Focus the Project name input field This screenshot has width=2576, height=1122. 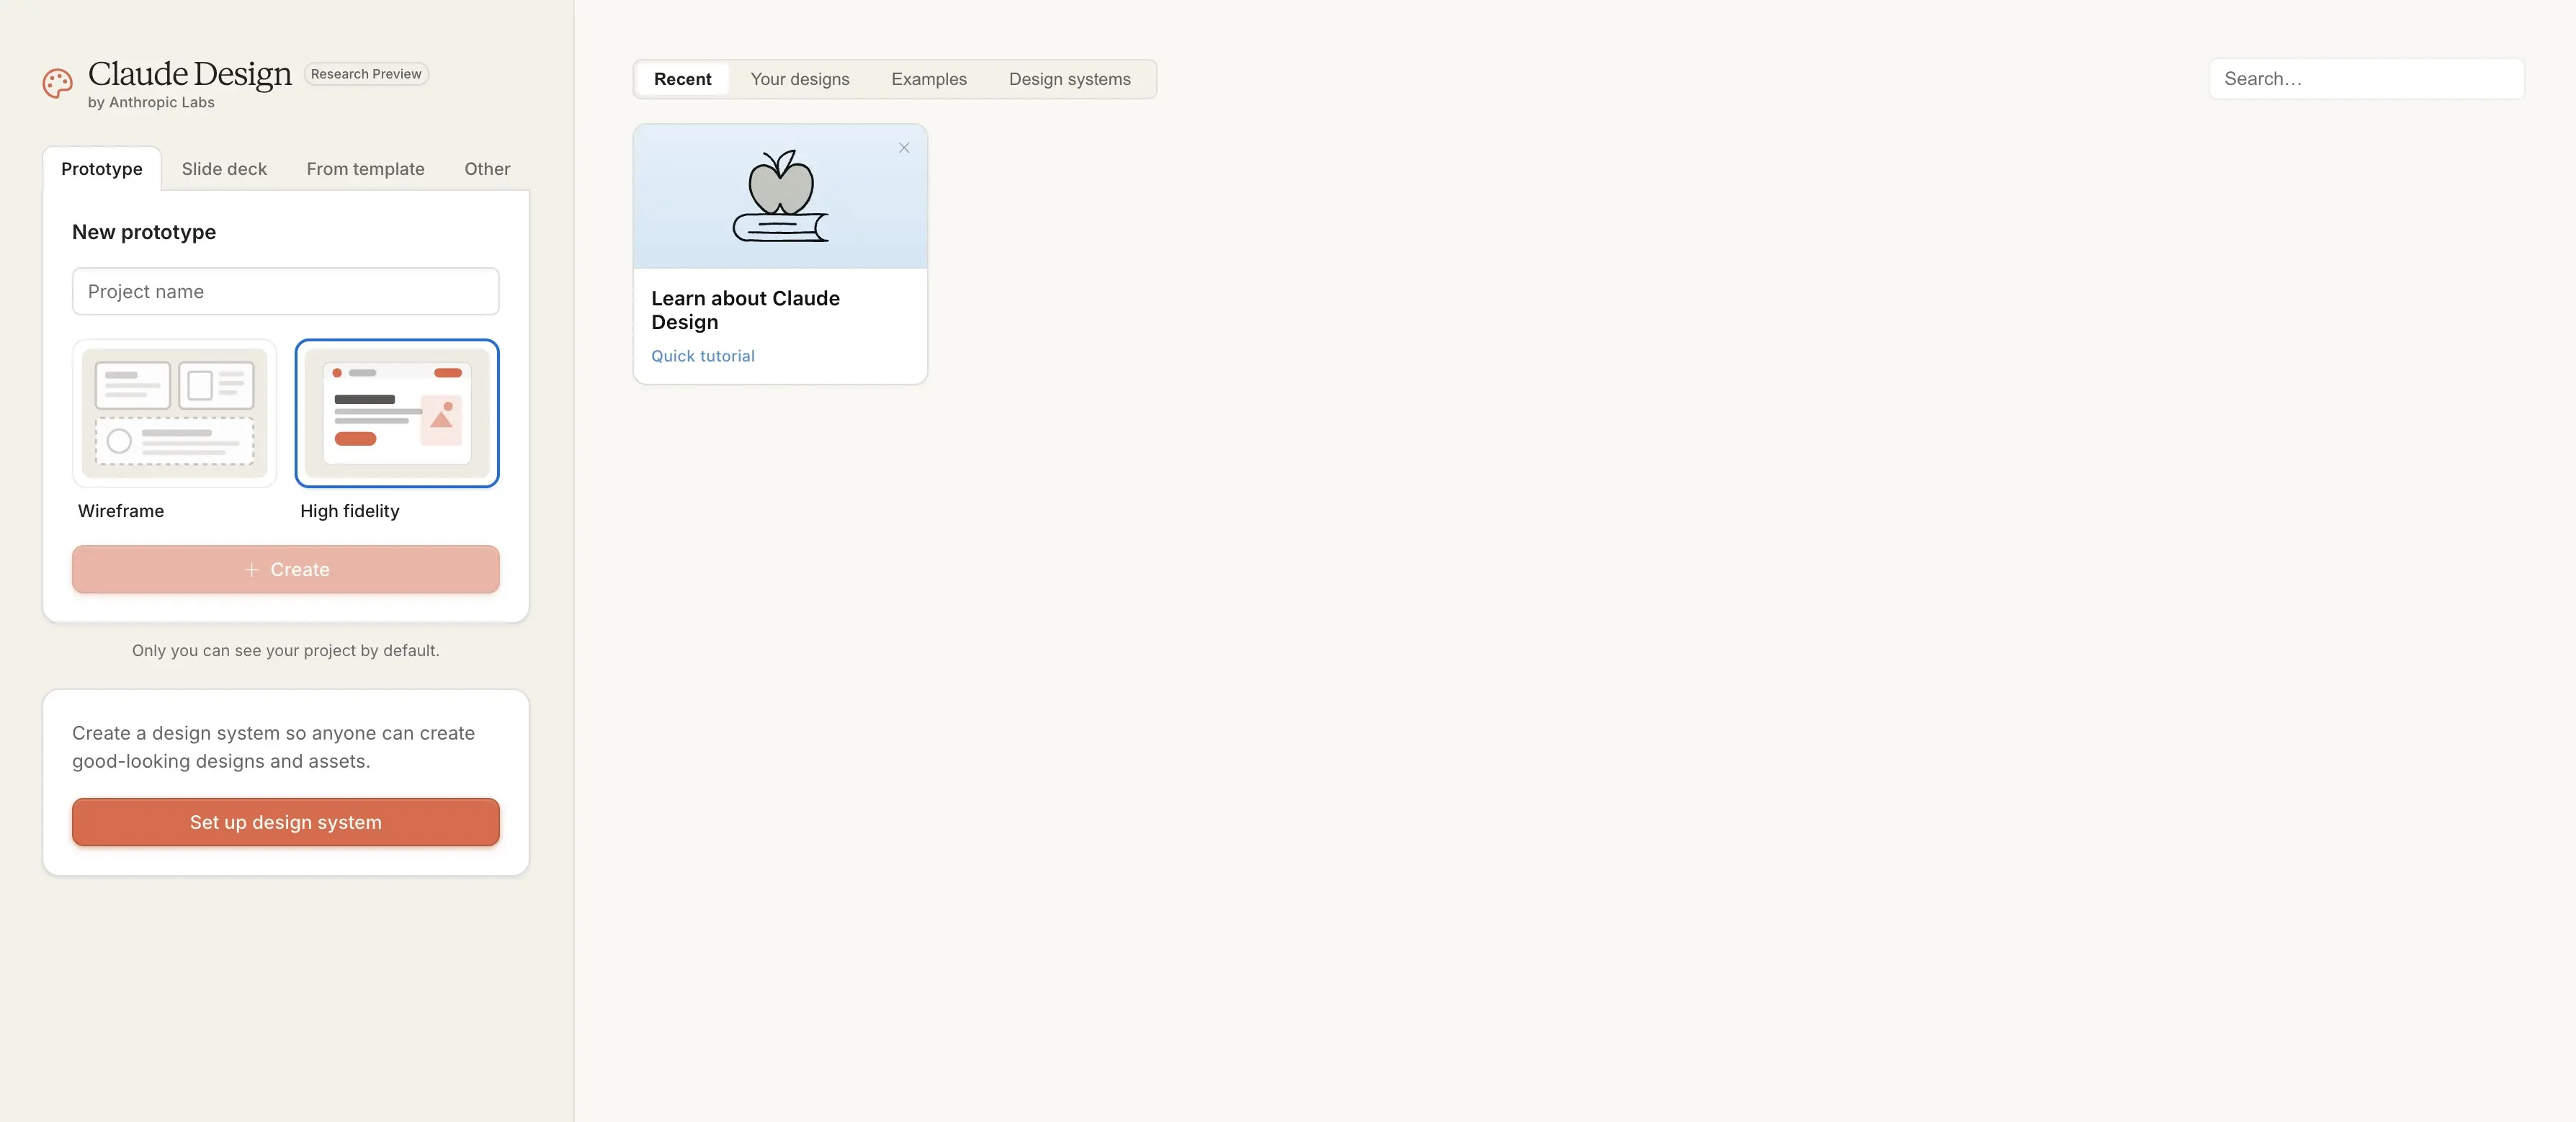click(x=286, y=291)
